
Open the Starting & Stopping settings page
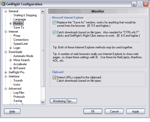[x=25, y=15]
